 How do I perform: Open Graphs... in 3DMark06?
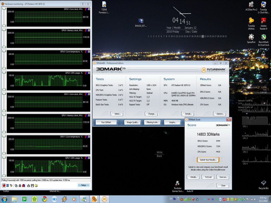tap(173, 122)
